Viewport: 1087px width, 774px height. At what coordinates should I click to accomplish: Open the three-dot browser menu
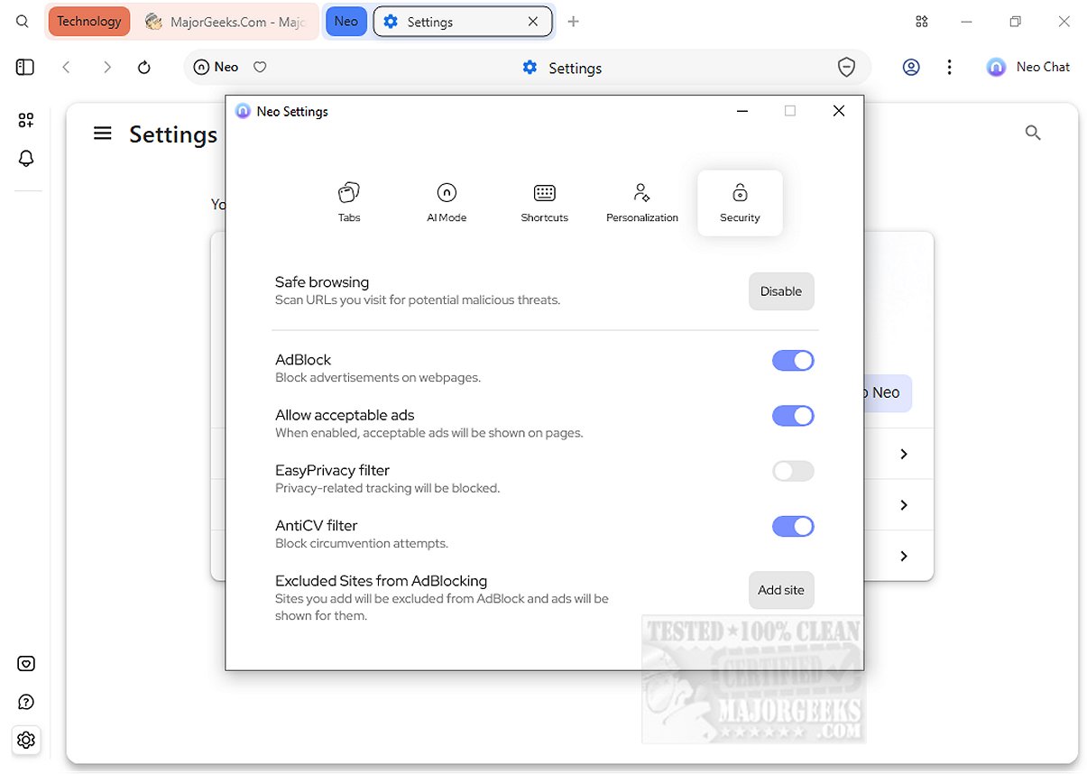(x=949, y=67)
